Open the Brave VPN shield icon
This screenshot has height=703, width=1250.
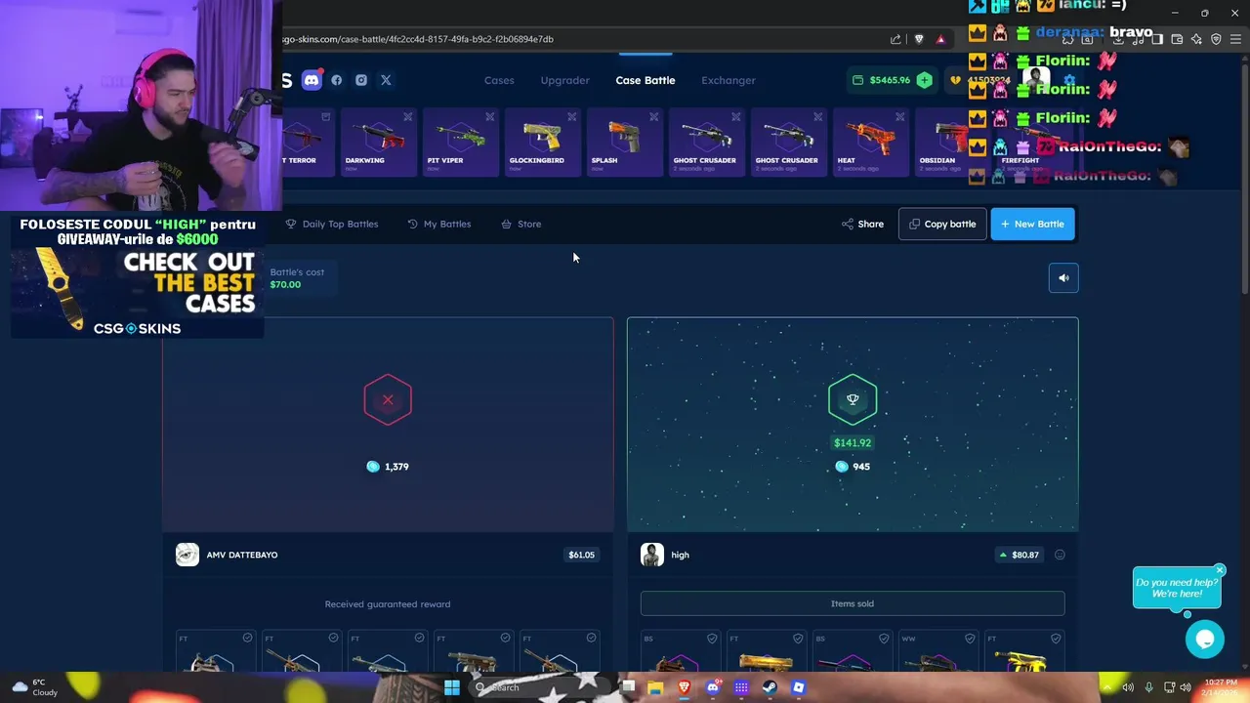coord(1216,39)
